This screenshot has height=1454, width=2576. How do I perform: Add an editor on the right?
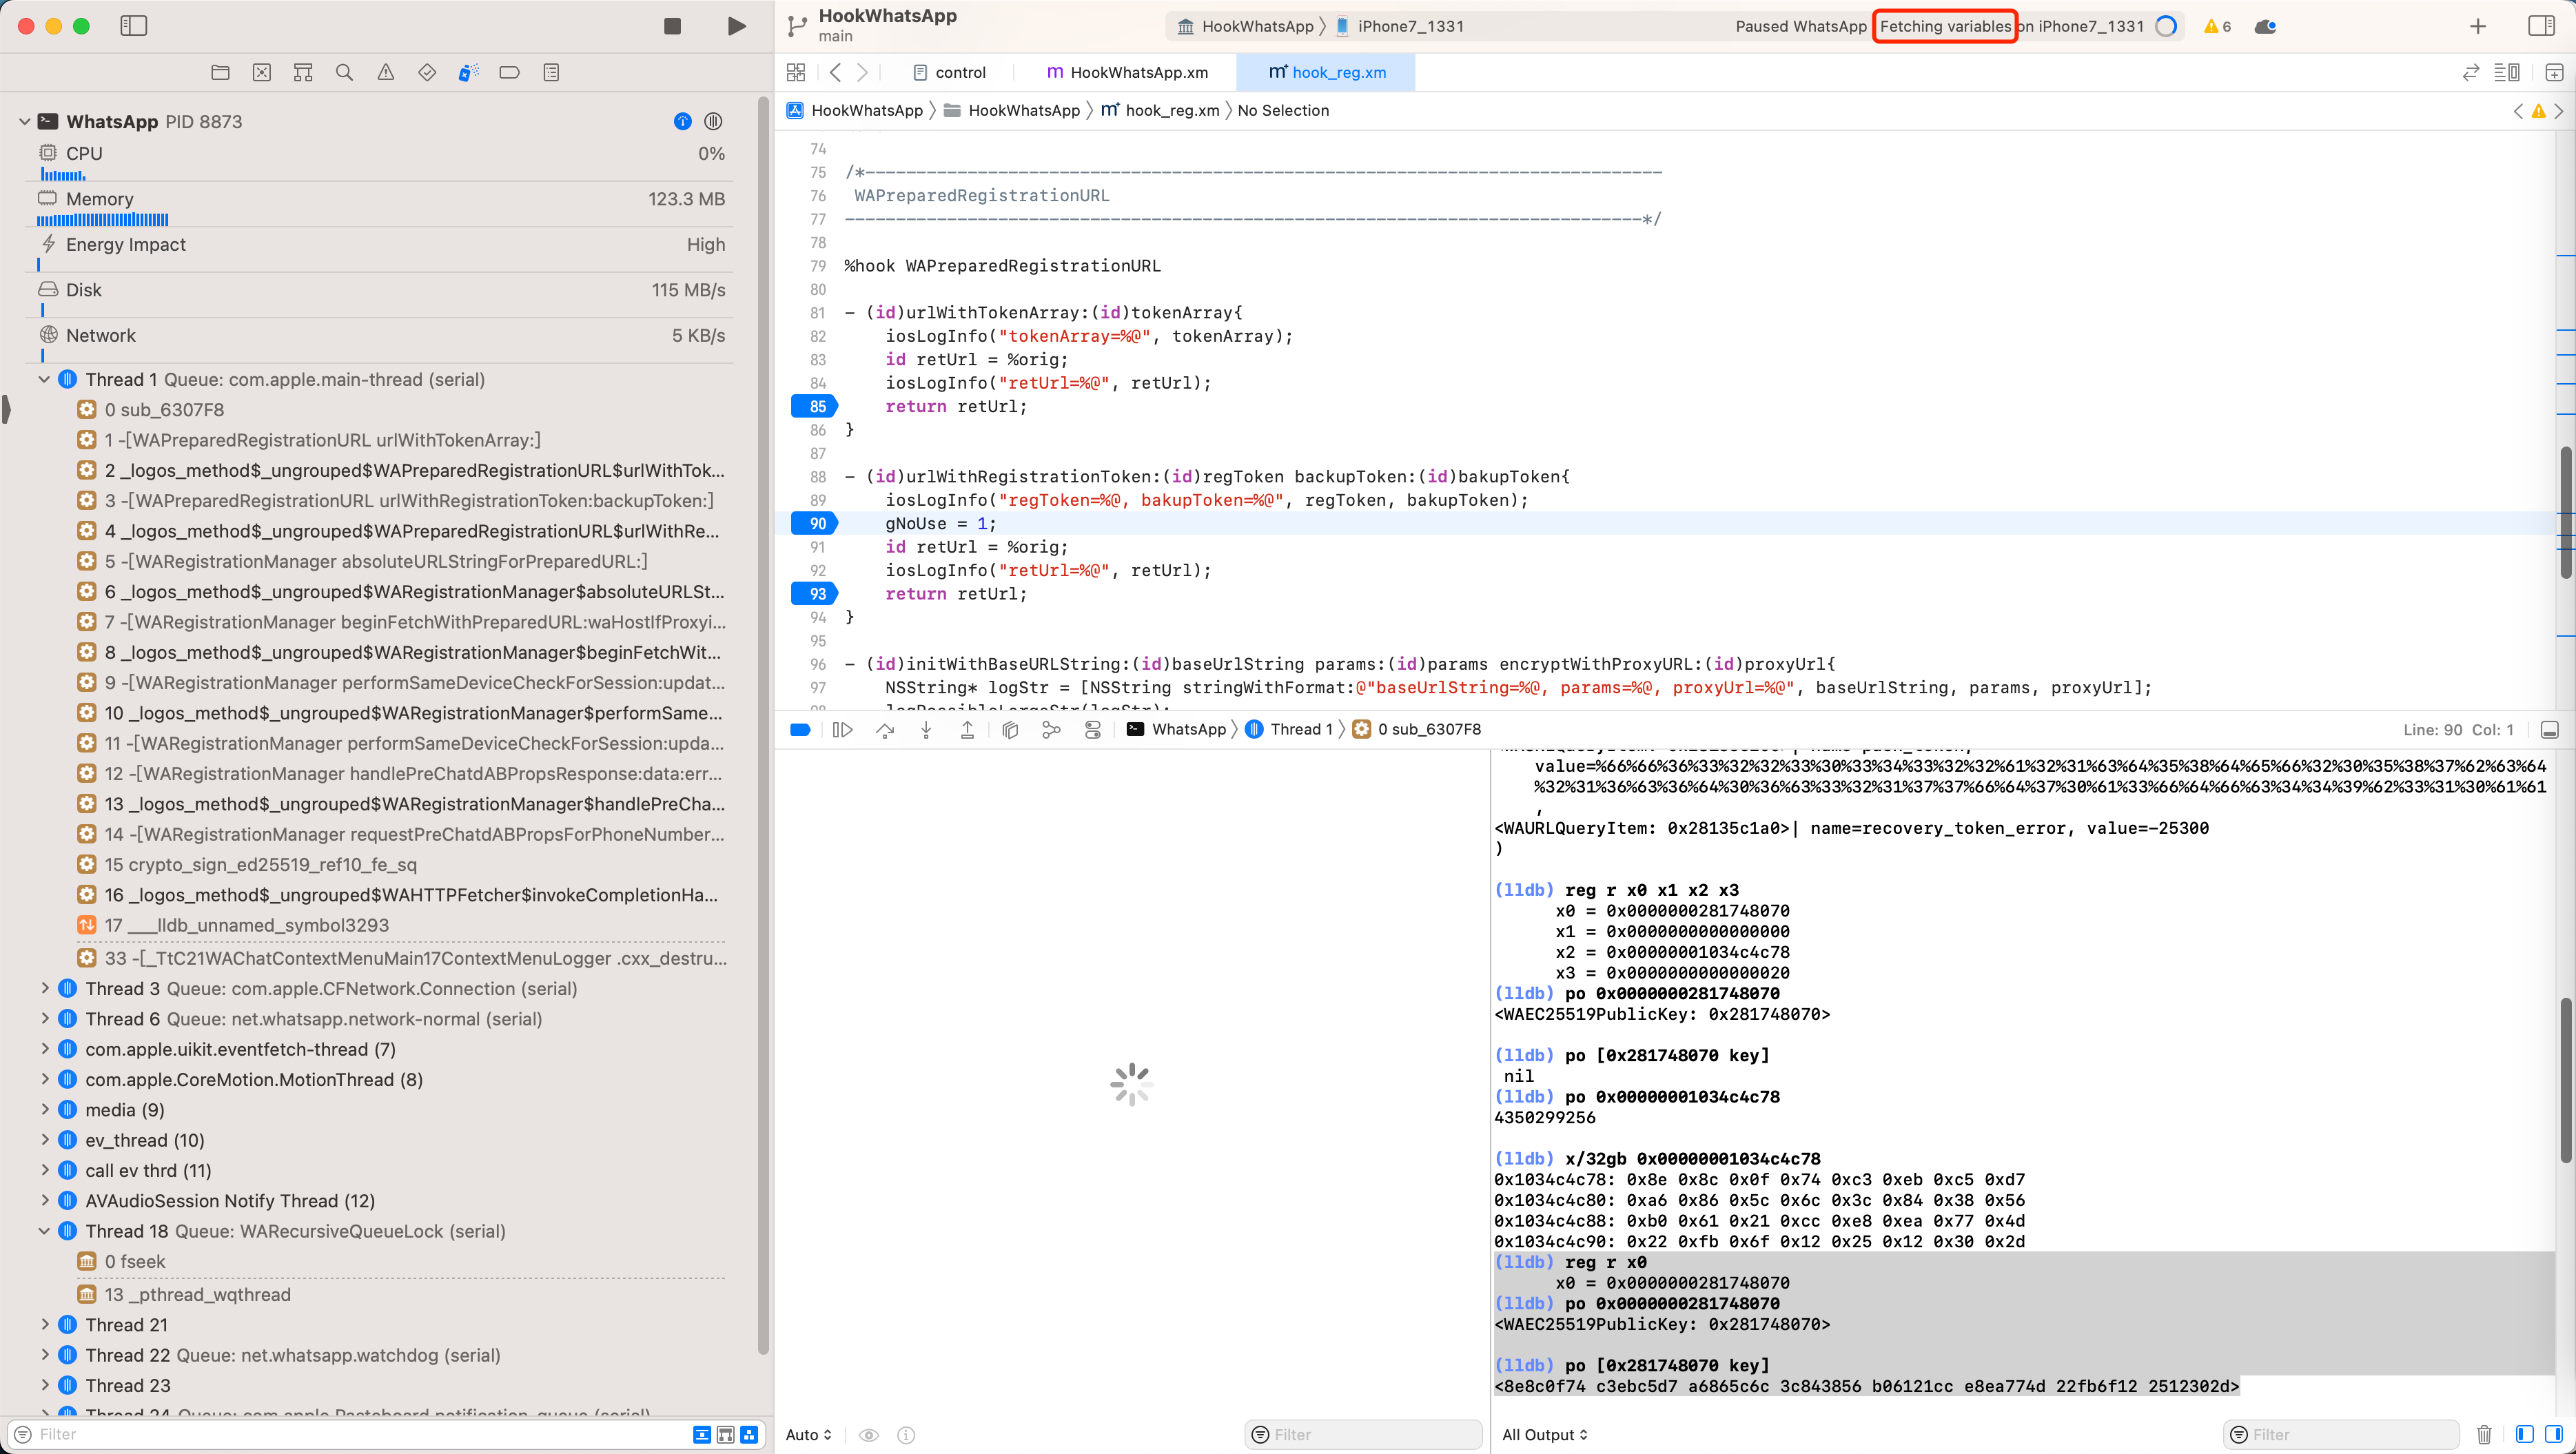(2554, 72)
